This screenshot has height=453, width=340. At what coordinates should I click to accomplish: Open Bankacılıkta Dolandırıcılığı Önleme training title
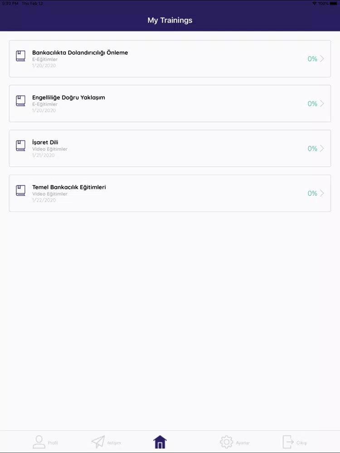80,53
